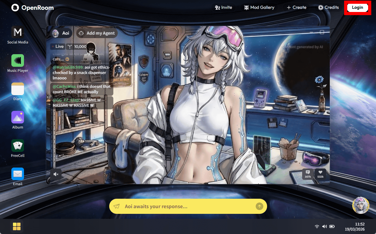Click the OpenRoom logo

coord(33,8)
